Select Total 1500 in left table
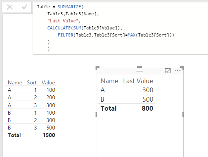 tap(49, 135)
